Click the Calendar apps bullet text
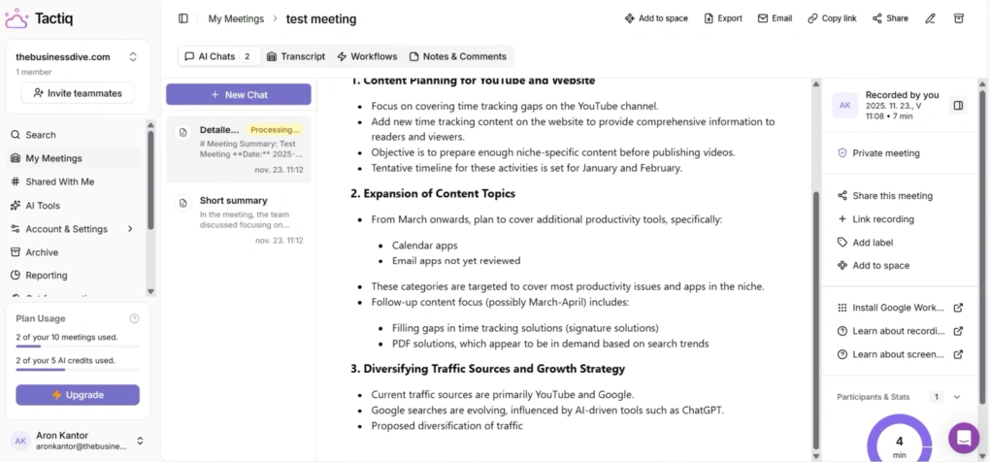The width and height of the screenshot is (990, 462). (425, 245)
